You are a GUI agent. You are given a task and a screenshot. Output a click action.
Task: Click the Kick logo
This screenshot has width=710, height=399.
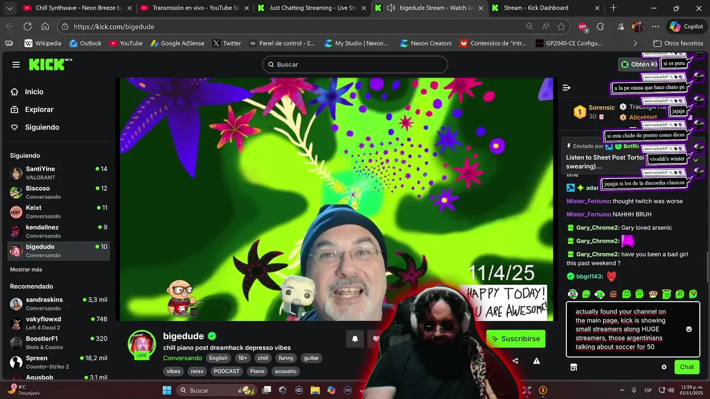click(50, 64)
